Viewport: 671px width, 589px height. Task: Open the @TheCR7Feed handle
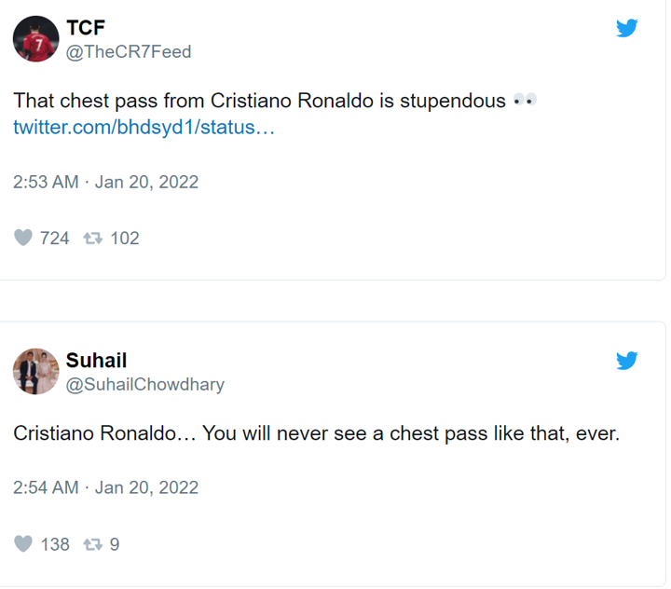click(x=128, y=52)
